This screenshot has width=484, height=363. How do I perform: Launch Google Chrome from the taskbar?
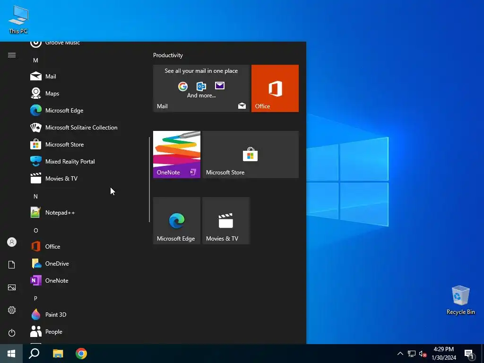tap(81, 354)
